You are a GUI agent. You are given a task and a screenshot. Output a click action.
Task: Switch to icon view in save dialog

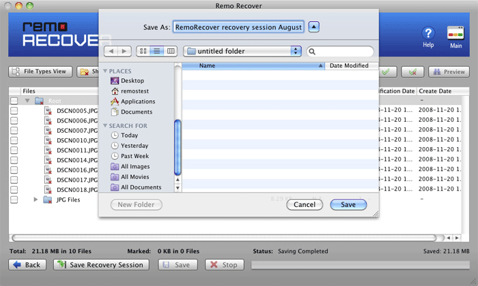(x=143, y=51)
